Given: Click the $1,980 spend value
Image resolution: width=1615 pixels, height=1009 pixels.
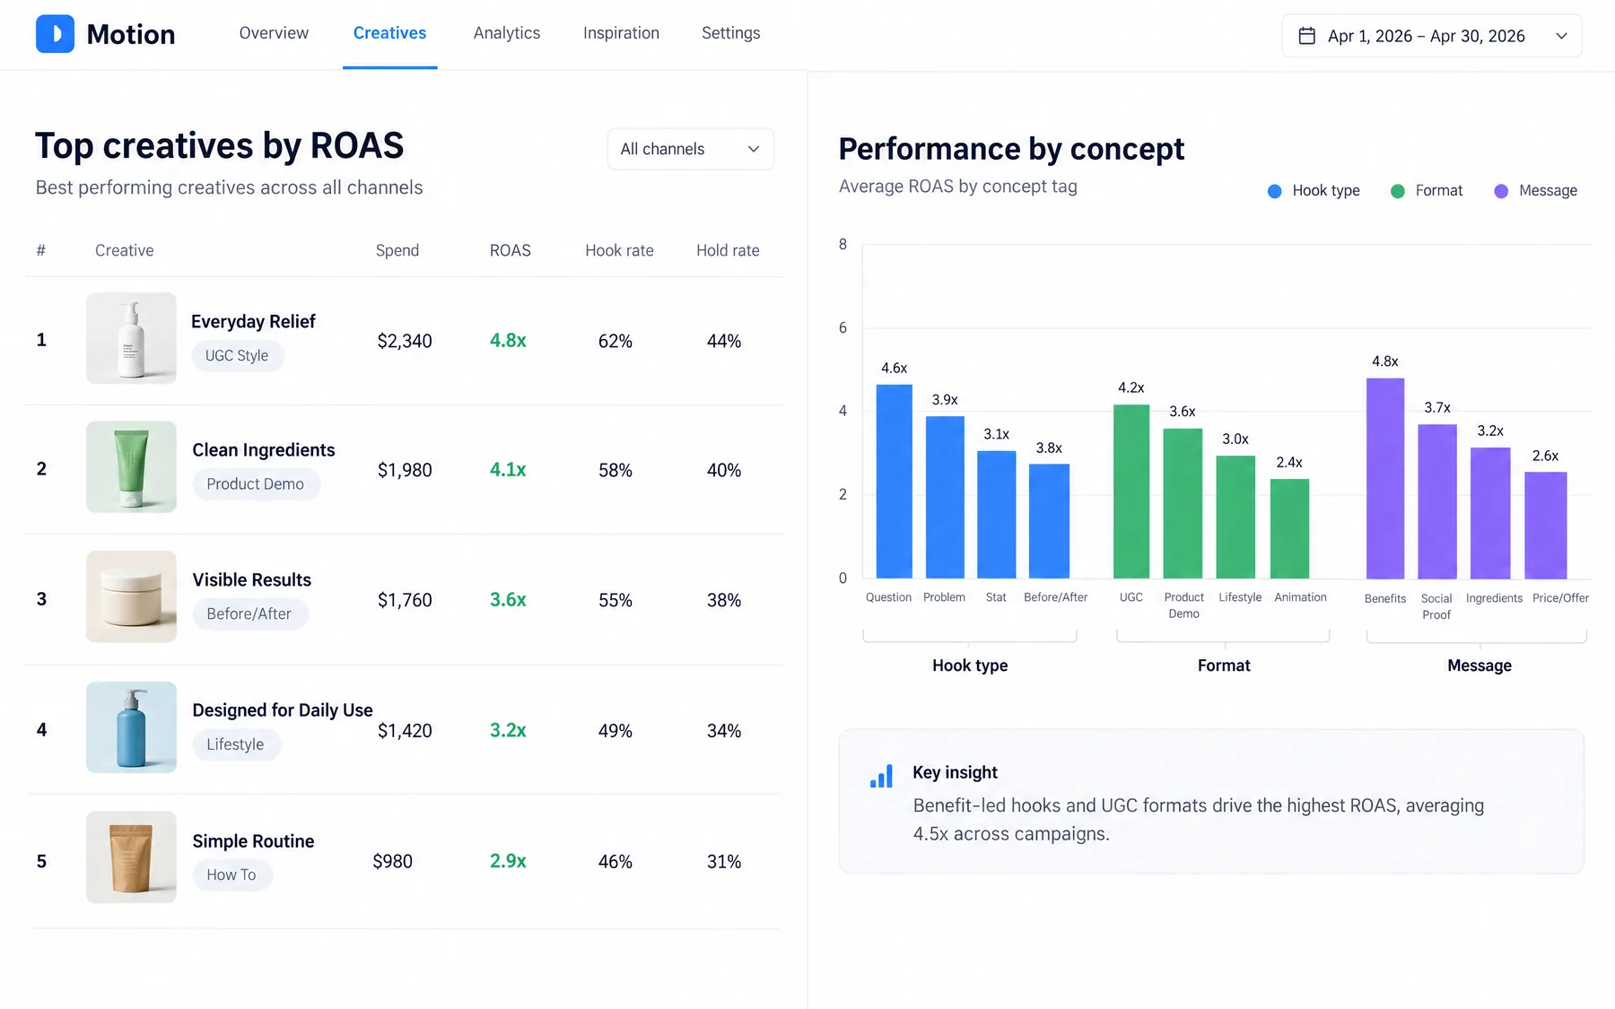Looking at the screenshot, I should [405, 470].
